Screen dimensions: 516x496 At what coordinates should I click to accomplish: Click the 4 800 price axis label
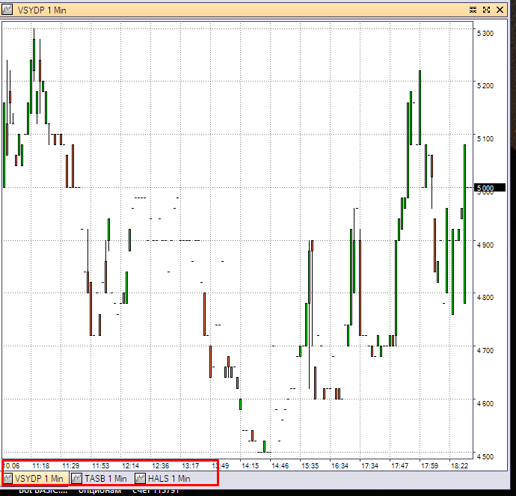coord(485,297)
